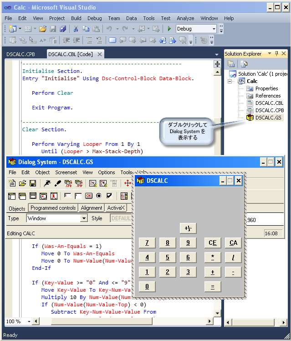Select DSCALC.GS in Solution Explorer

(268, 118)
